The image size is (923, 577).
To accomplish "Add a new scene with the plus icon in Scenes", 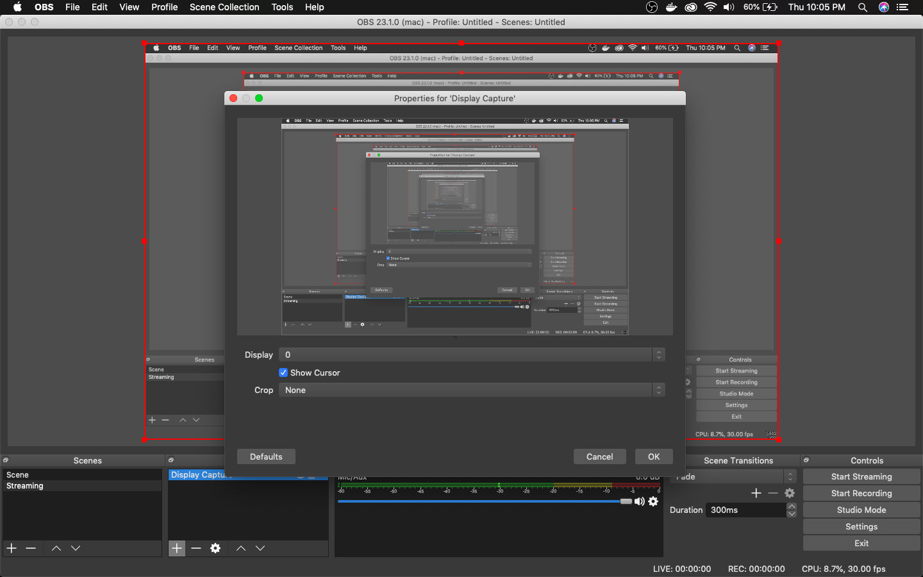I will pyautogui.click(x=12, y=548).
